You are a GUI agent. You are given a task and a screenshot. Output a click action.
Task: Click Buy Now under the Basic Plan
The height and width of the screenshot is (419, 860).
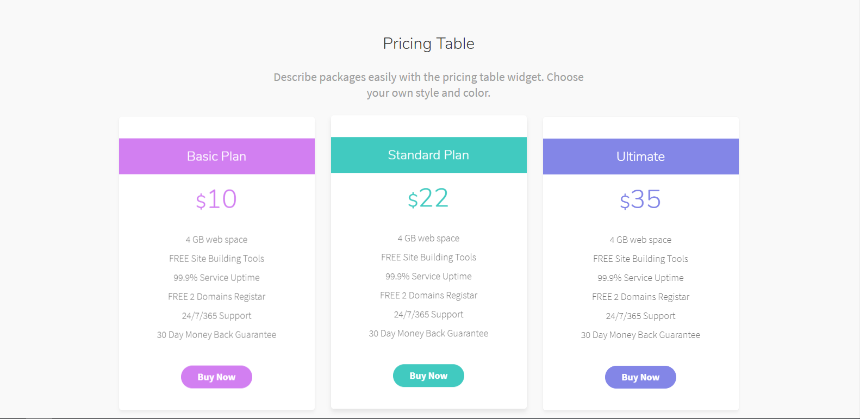click(x=216, y=377)
